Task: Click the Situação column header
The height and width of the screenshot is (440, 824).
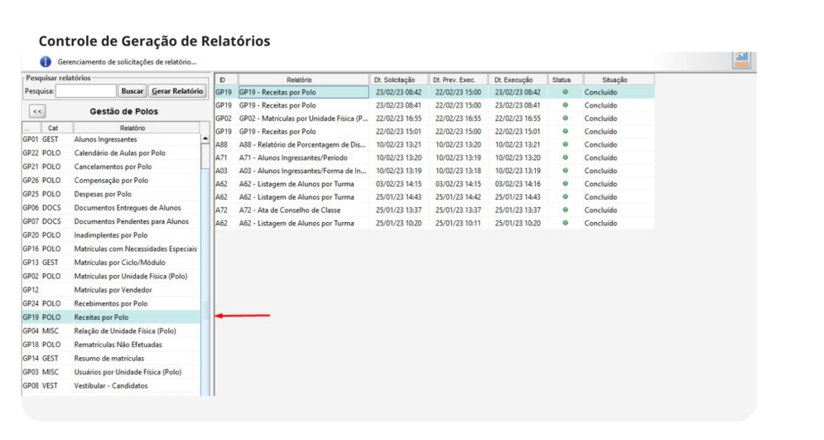Action: click(619, 80)
